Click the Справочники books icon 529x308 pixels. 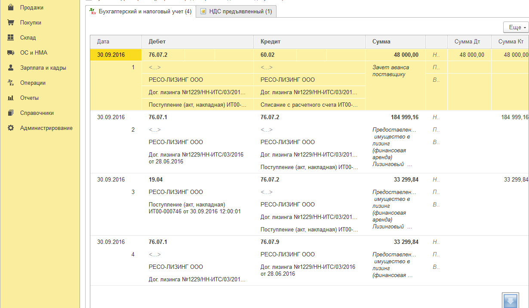[11, 113]
